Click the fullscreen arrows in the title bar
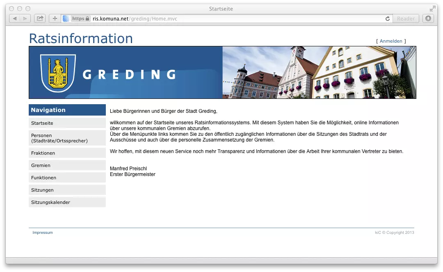Image resolution: width=443 pixels, height=272 pixels. (x=432, y=8)
